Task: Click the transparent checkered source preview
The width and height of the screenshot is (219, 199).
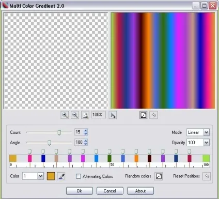Action: click(56, 60)
